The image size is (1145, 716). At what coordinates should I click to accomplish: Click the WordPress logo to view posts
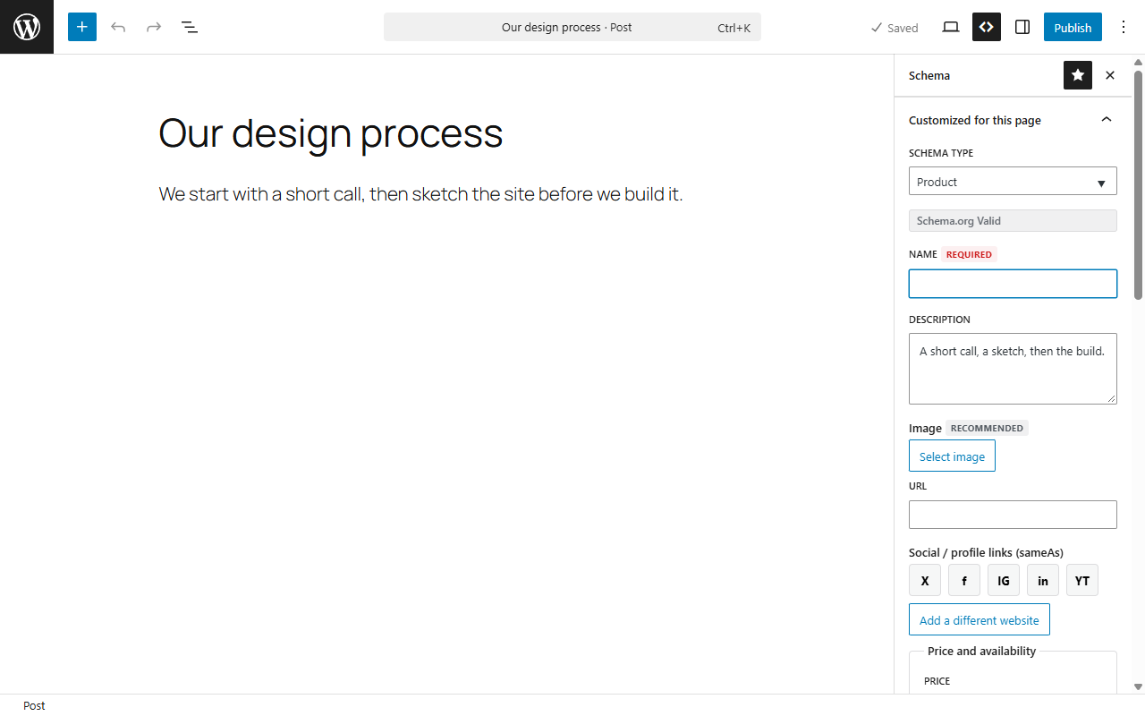(27, 27)
